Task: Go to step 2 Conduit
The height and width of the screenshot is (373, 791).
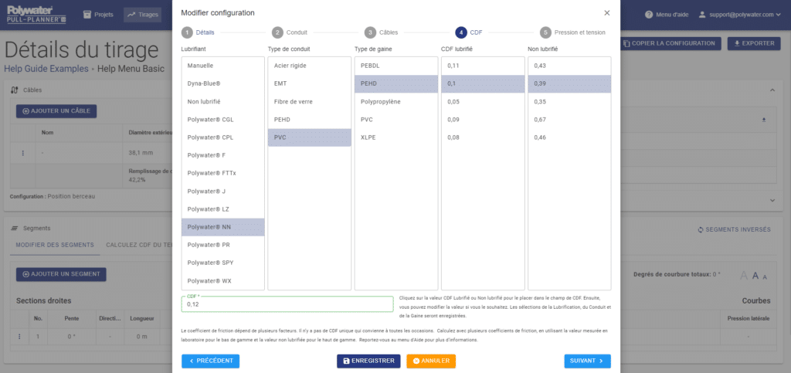Action: pos(290,32)
